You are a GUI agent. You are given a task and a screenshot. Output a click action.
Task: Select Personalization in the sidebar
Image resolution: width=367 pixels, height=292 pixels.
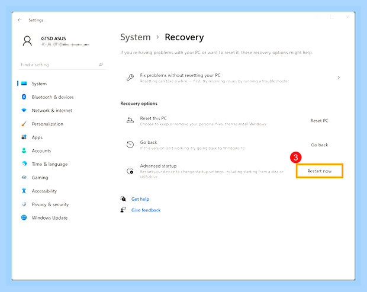pyautogui.click(x=47, y=124)
